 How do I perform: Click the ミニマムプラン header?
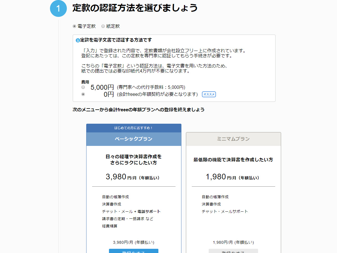click(233, 139)
